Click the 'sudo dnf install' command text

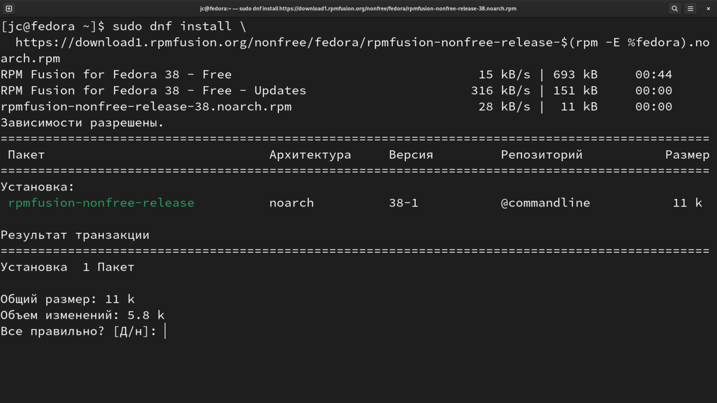pos(172,26)
